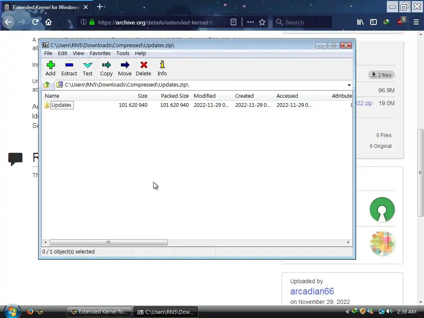Viewport: 424px width, 318px height.
Task: Open the Favorites menu
Action: pyautogui.click(x=100, y=53)
